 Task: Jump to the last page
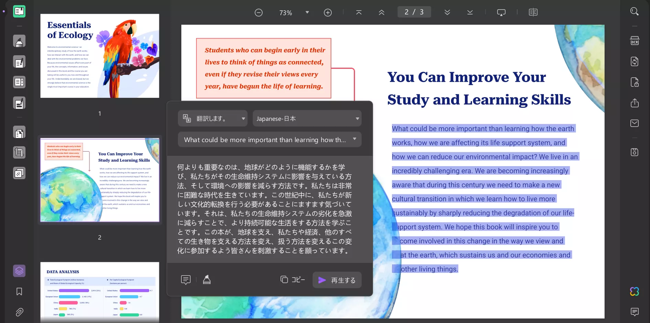coord(470,12)
